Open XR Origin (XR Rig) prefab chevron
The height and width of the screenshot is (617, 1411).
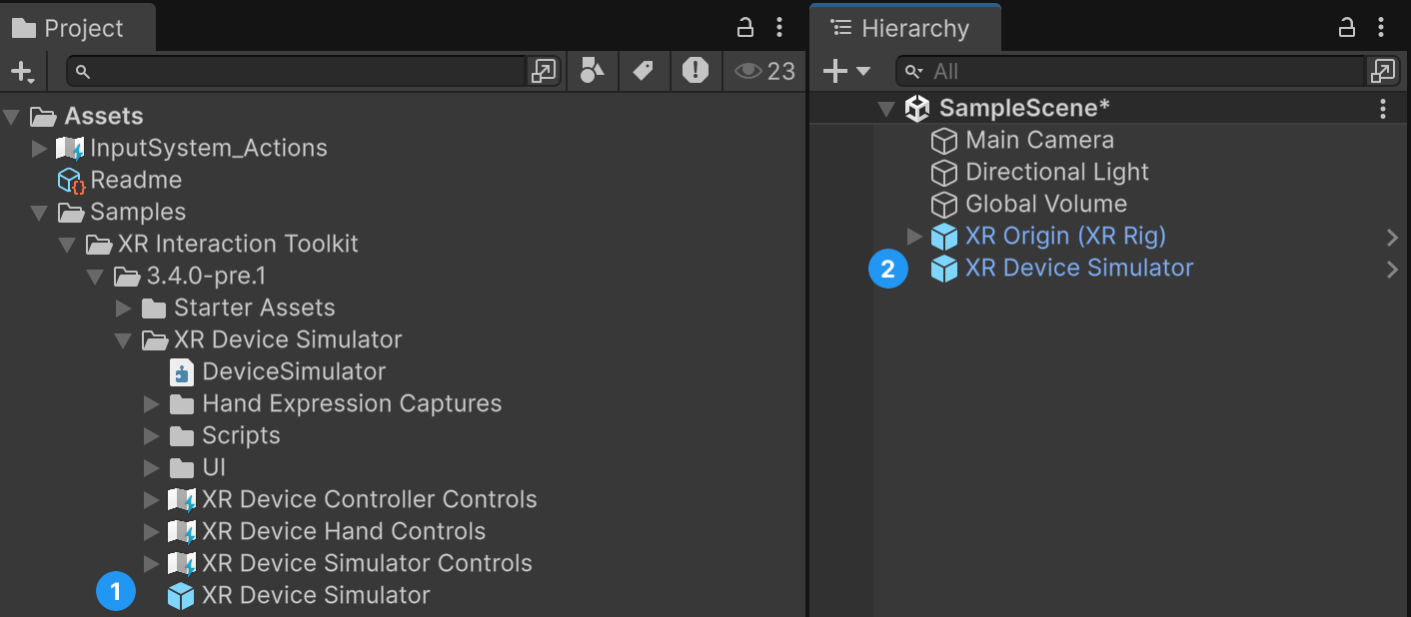click(x=1392, y=237)
